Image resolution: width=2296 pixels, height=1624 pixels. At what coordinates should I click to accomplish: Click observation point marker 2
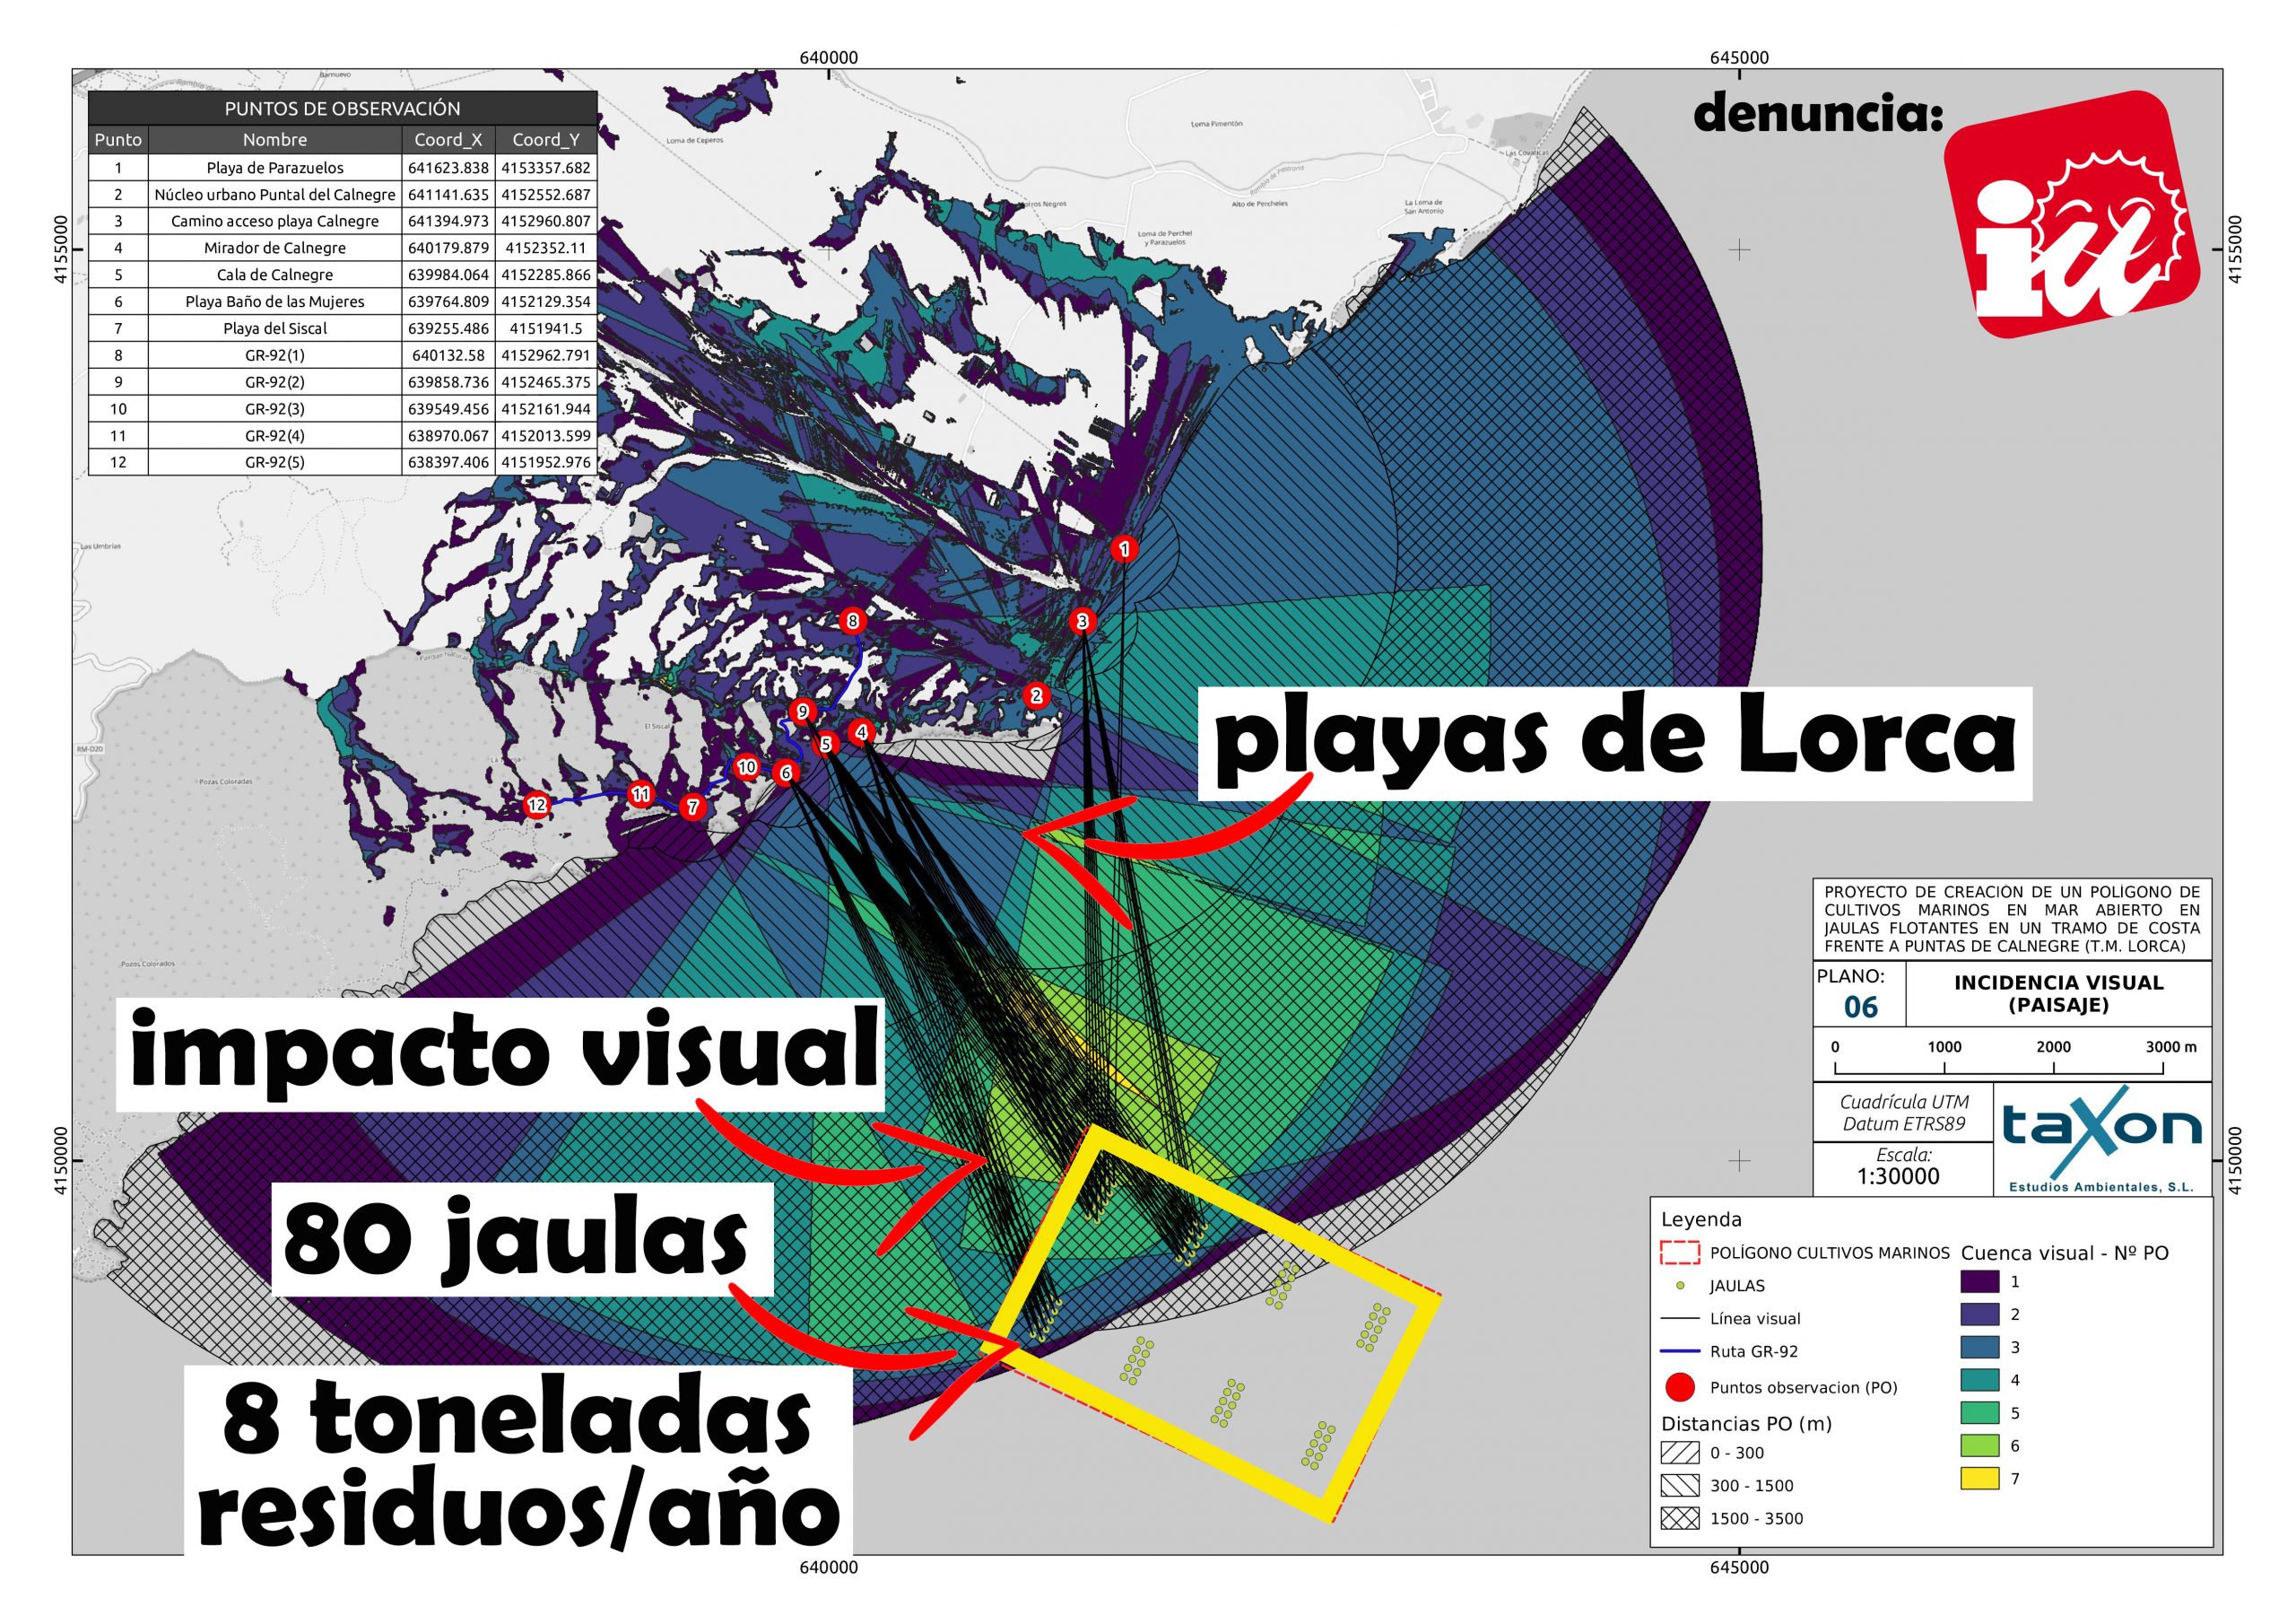1036,695
